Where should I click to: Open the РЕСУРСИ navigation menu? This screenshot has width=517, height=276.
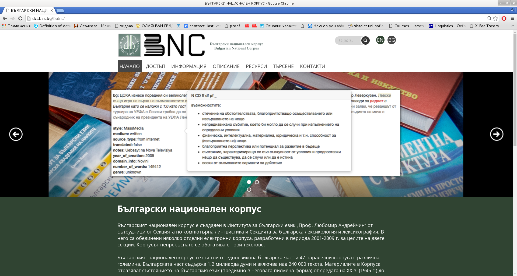[x=256, y=66]
